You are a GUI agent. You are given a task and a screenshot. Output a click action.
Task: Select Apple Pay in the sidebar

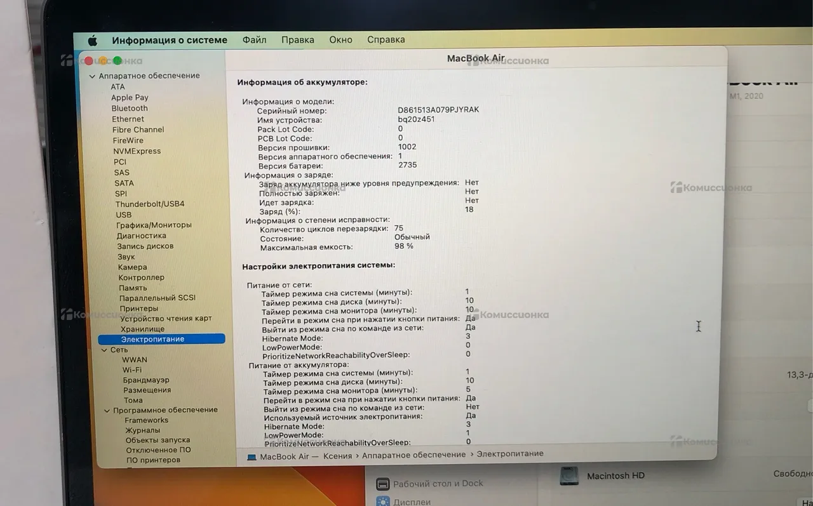[x=130, y=98]
